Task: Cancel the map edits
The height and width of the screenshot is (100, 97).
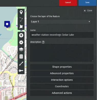Action: (x=68, y=3)
